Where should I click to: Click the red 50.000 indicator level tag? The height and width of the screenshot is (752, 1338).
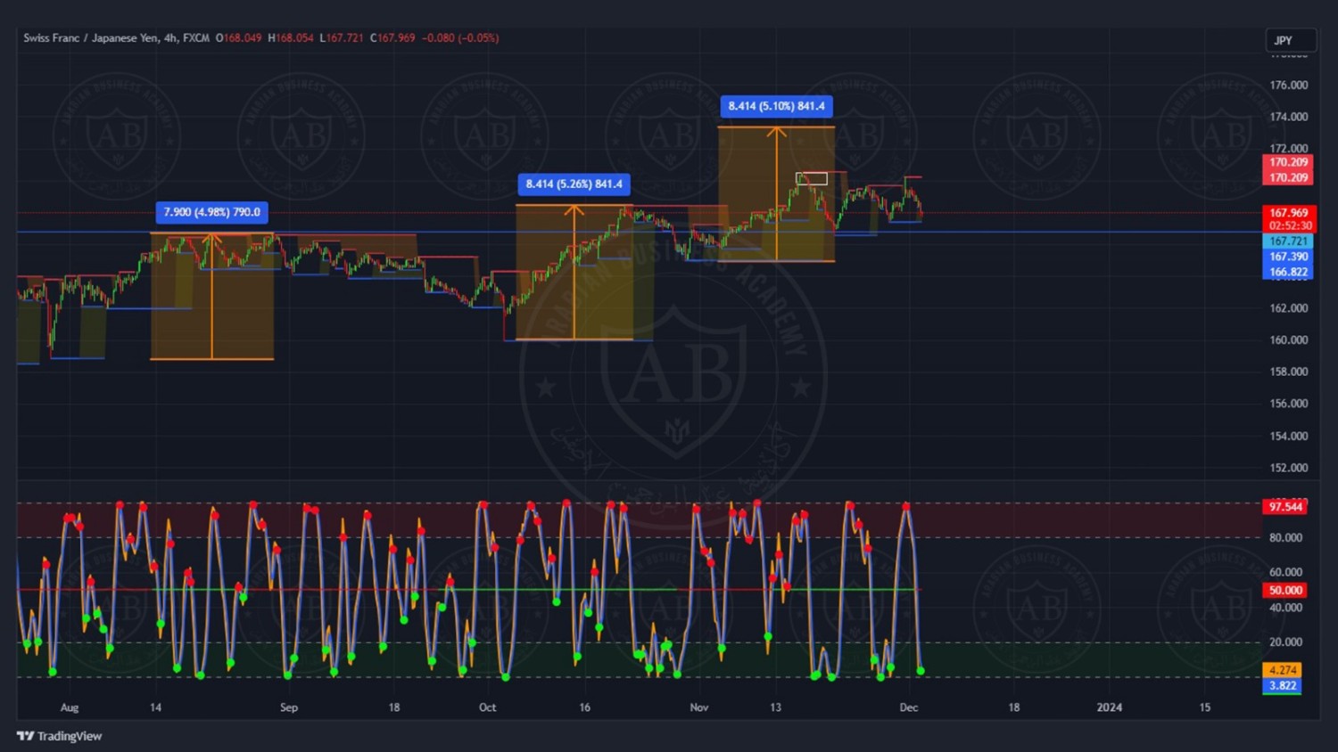(1285, 590)
